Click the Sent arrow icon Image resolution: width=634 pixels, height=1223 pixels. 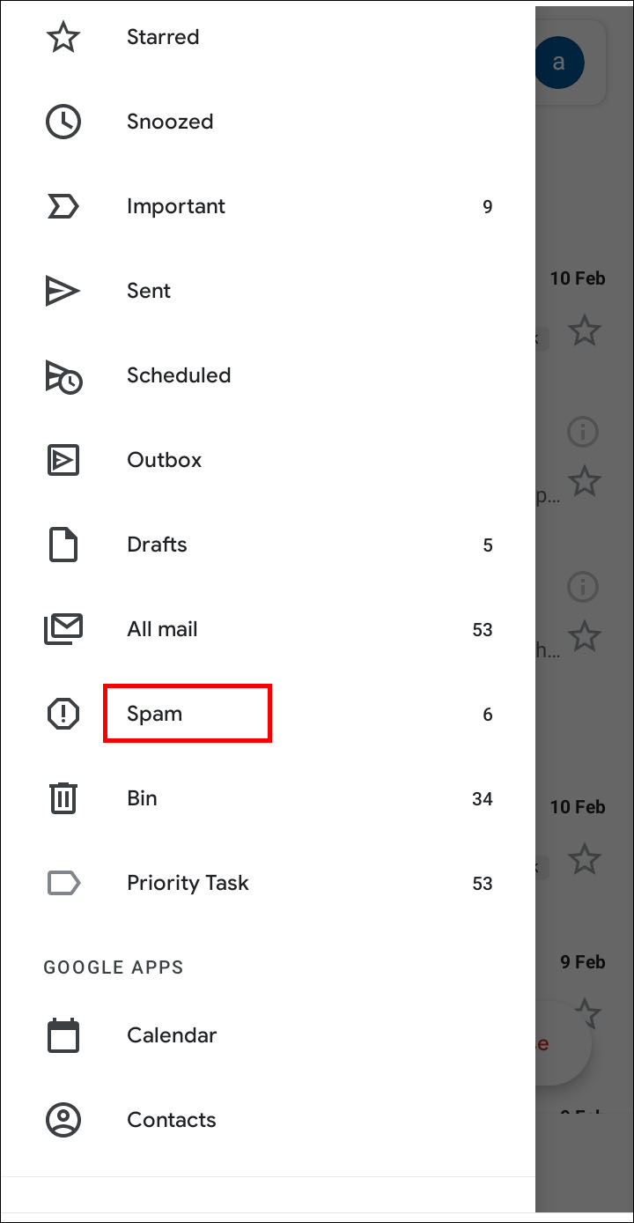[x=63, y=291]
